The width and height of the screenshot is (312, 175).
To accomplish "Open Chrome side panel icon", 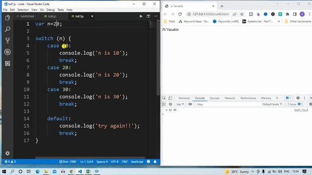I will 294,14.
